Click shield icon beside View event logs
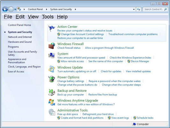170x128 pixels. pyautogui.click(x=109, y=118)
